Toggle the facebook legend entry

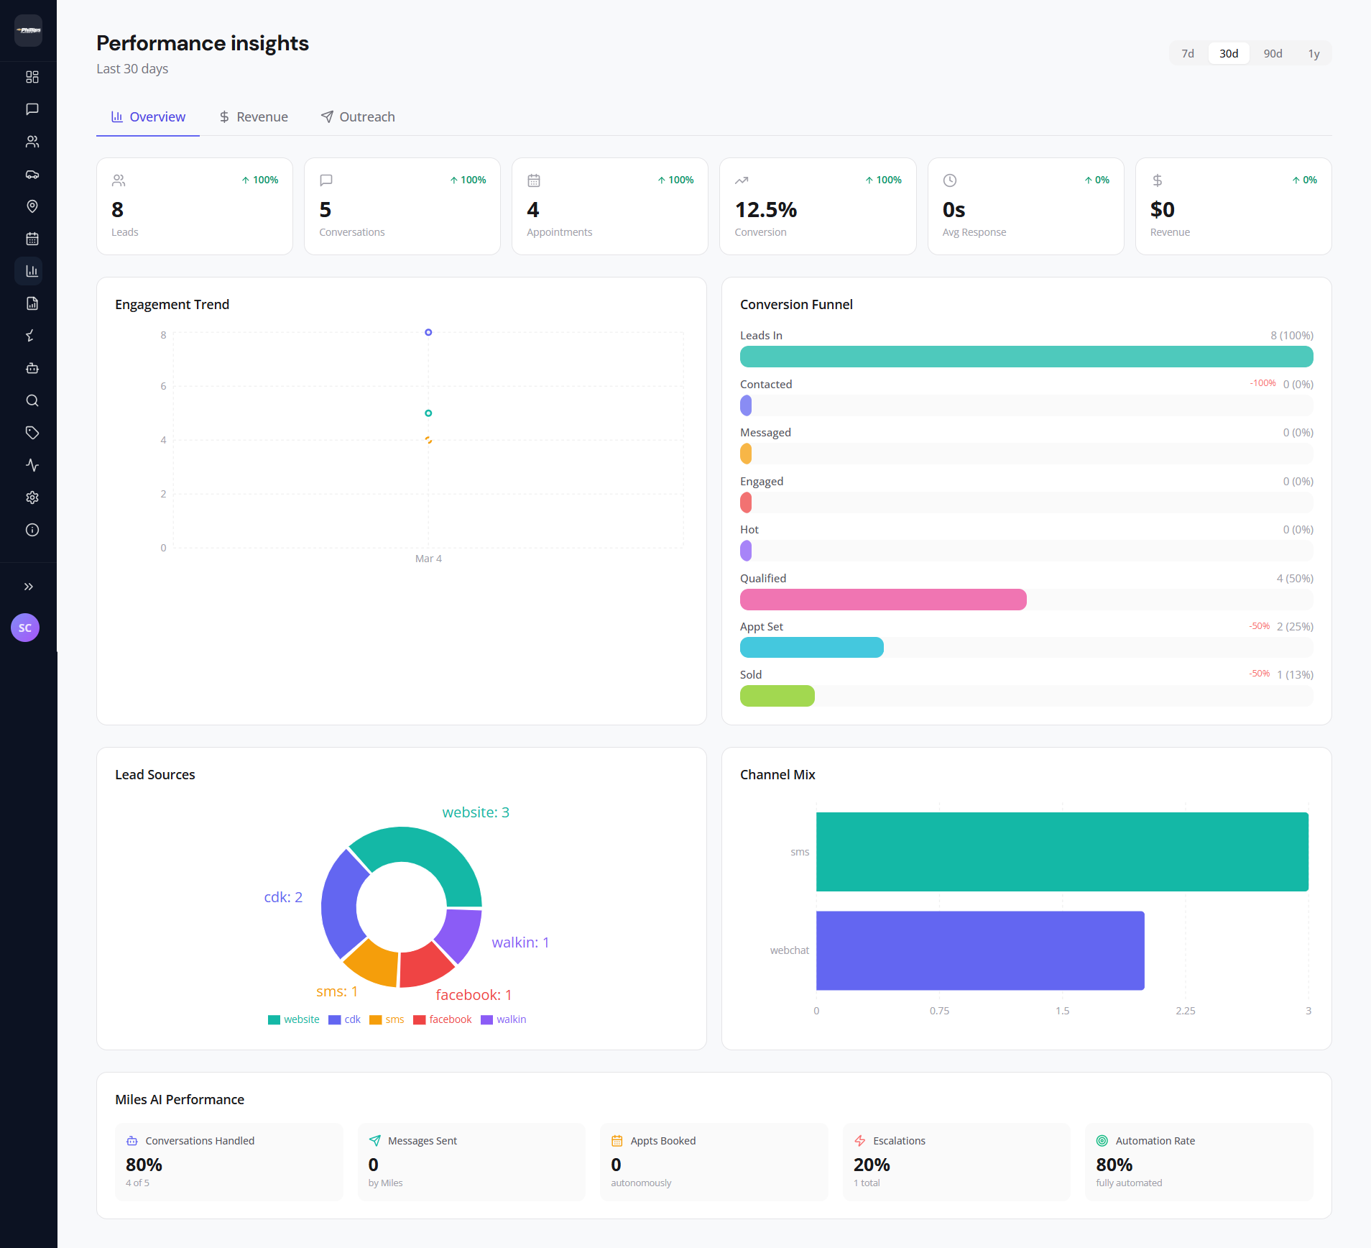pyautogui.click(x=443, y=1019)
